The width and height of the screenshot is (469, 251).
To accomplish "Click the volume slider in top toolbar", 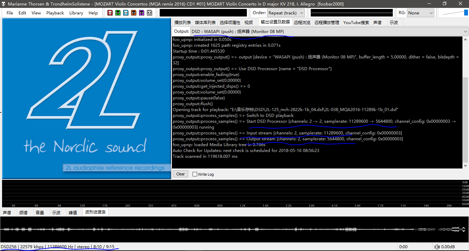I will click(455, 13).
